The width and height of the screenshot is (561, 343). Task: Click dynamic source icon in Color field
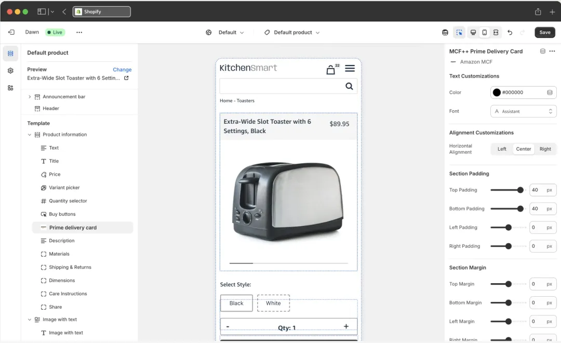click(x=550, y=93)
